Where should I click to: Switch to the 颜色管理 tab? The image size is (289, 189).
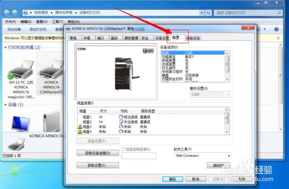(x=131, y=38)
